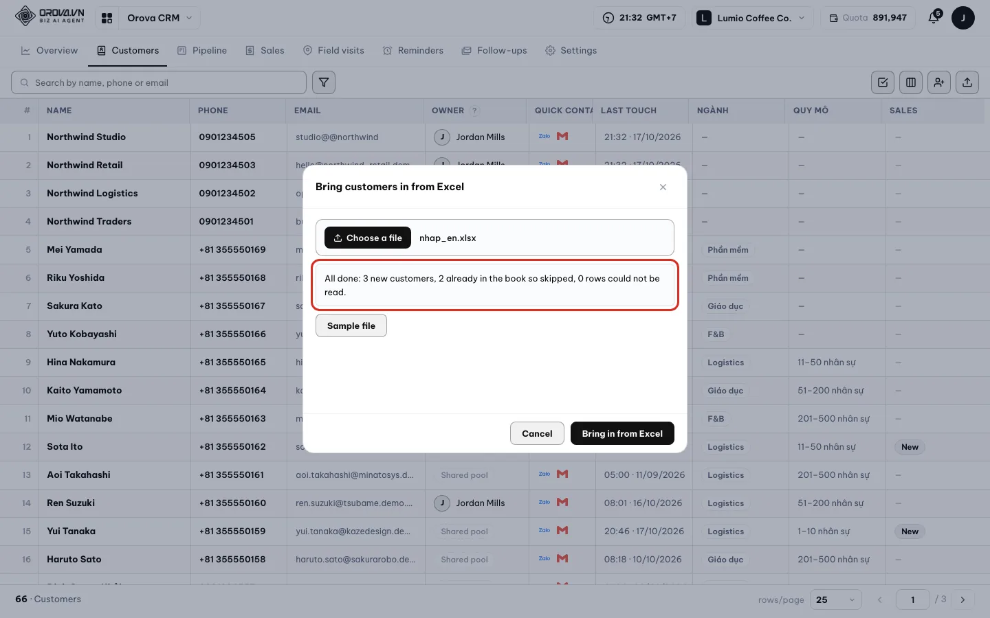Click Choose a file button
This screenshot has height=618, width=990.
pyautogui.click(x=368, y=238)
